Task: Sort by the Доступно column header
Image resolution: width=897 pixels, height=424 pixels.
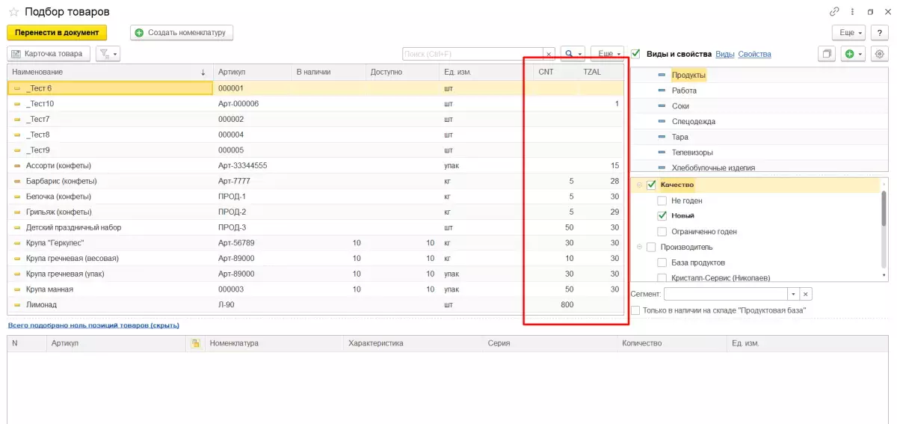Action: pyautogui.click(x=402, y=73)
